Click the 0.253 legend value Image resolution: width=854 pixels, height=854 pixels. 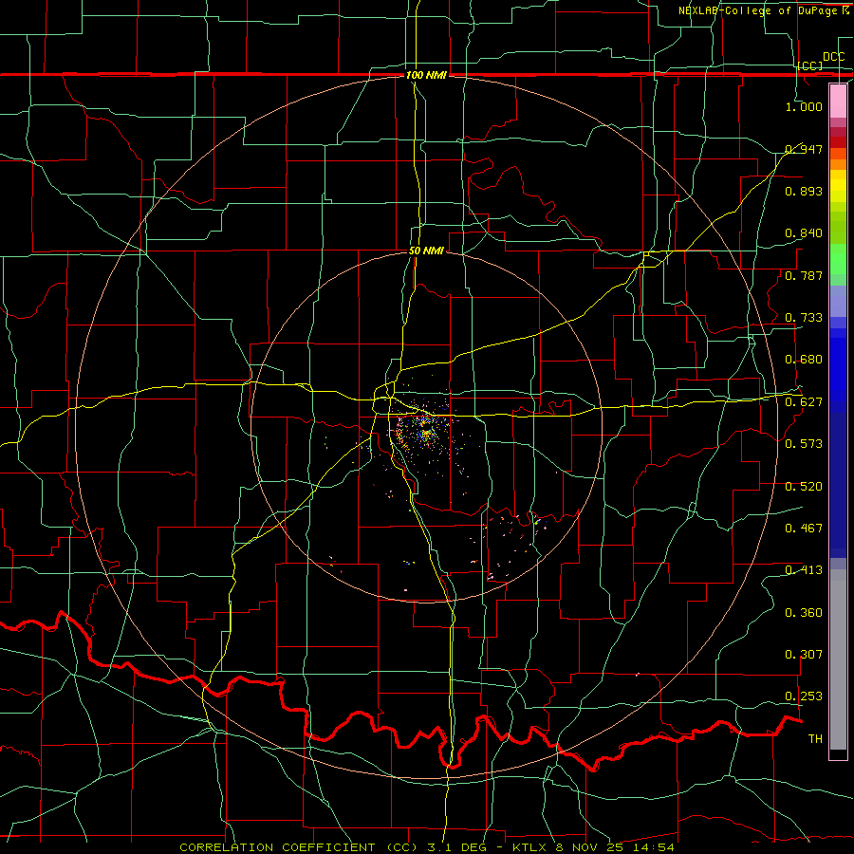click(804, 696)
